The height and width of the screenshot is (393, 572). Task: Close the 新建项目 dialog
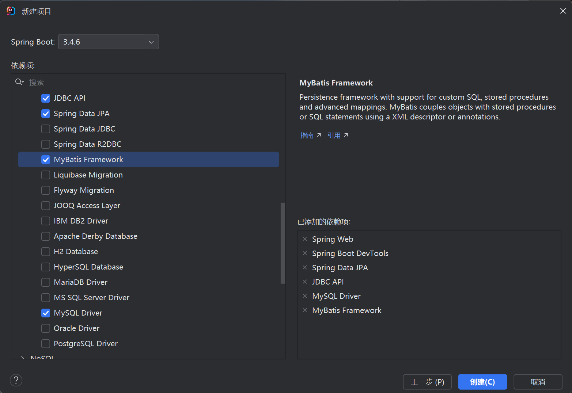tap(563, 11)
